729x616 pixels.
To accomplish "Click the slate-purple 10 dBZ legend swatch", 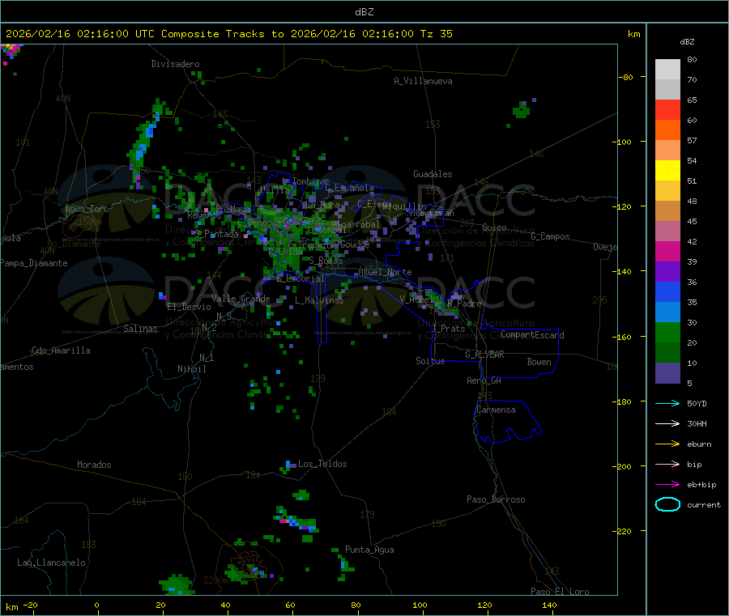I will click(x=667, y=373).
